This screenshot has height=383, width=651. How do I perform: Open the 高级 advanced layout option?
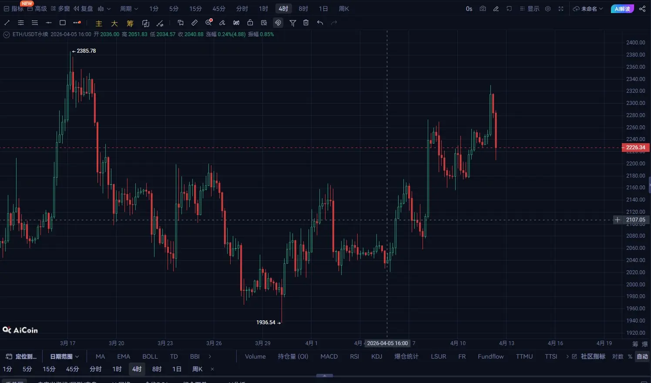[x=37, y=9]
